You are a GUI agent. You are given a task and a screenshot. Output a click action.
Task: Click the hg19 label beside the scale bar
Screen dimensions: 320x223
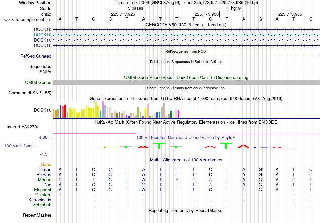[236, 8]
